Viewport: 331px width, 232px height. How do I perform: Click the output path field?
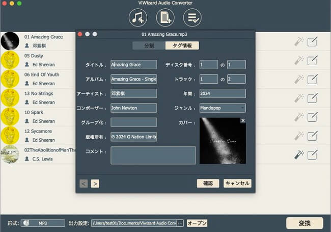(x=134, y=223)
